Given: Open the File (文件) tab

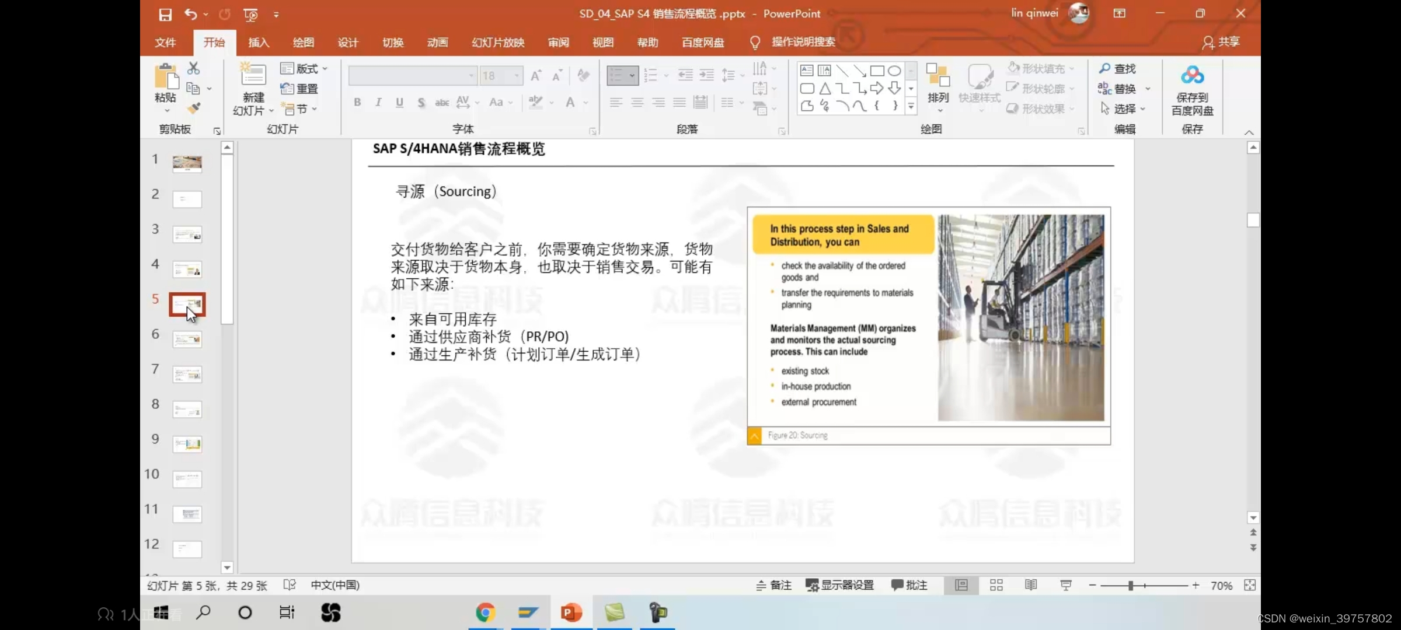Looking at the screenshot, I should 165,43.
